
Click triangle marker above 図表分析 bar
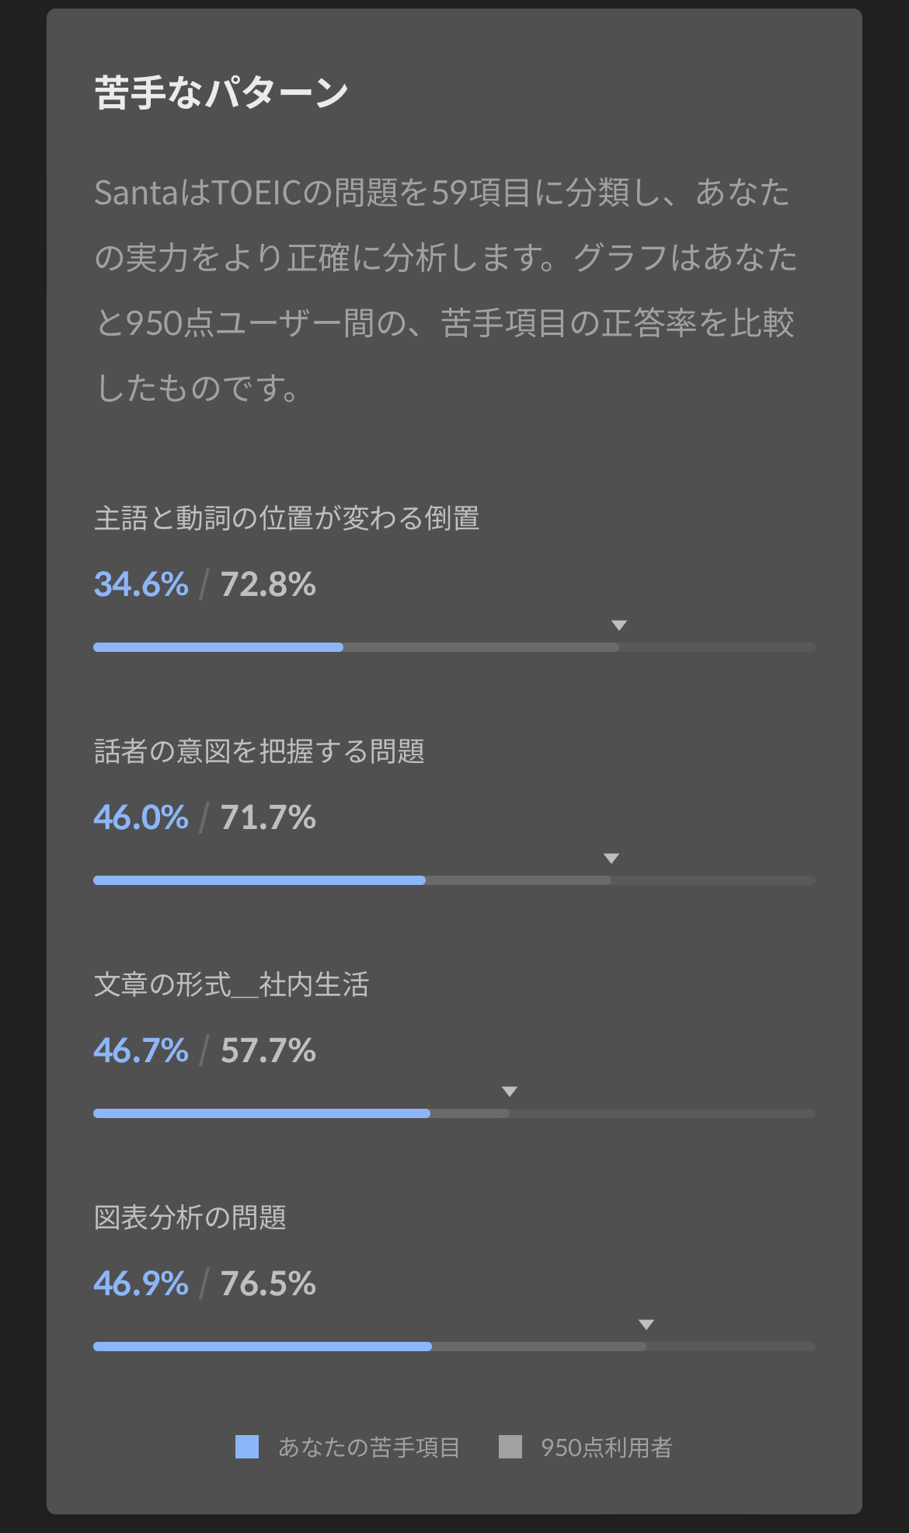coord(646,1325)
